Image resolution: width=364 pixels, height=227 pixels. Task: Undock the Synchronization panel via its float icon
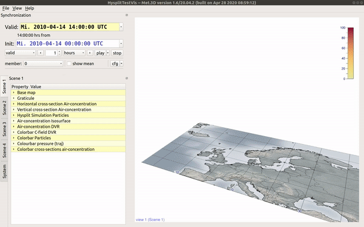[x=127, y=15]
